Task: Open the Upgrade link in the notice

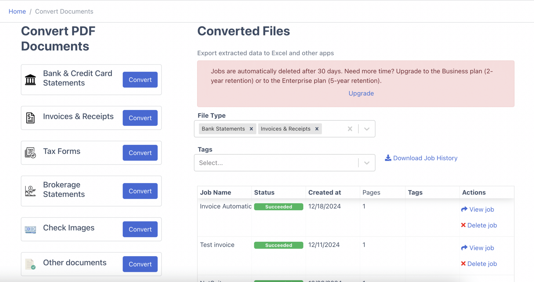Action: tap(361, 93)
